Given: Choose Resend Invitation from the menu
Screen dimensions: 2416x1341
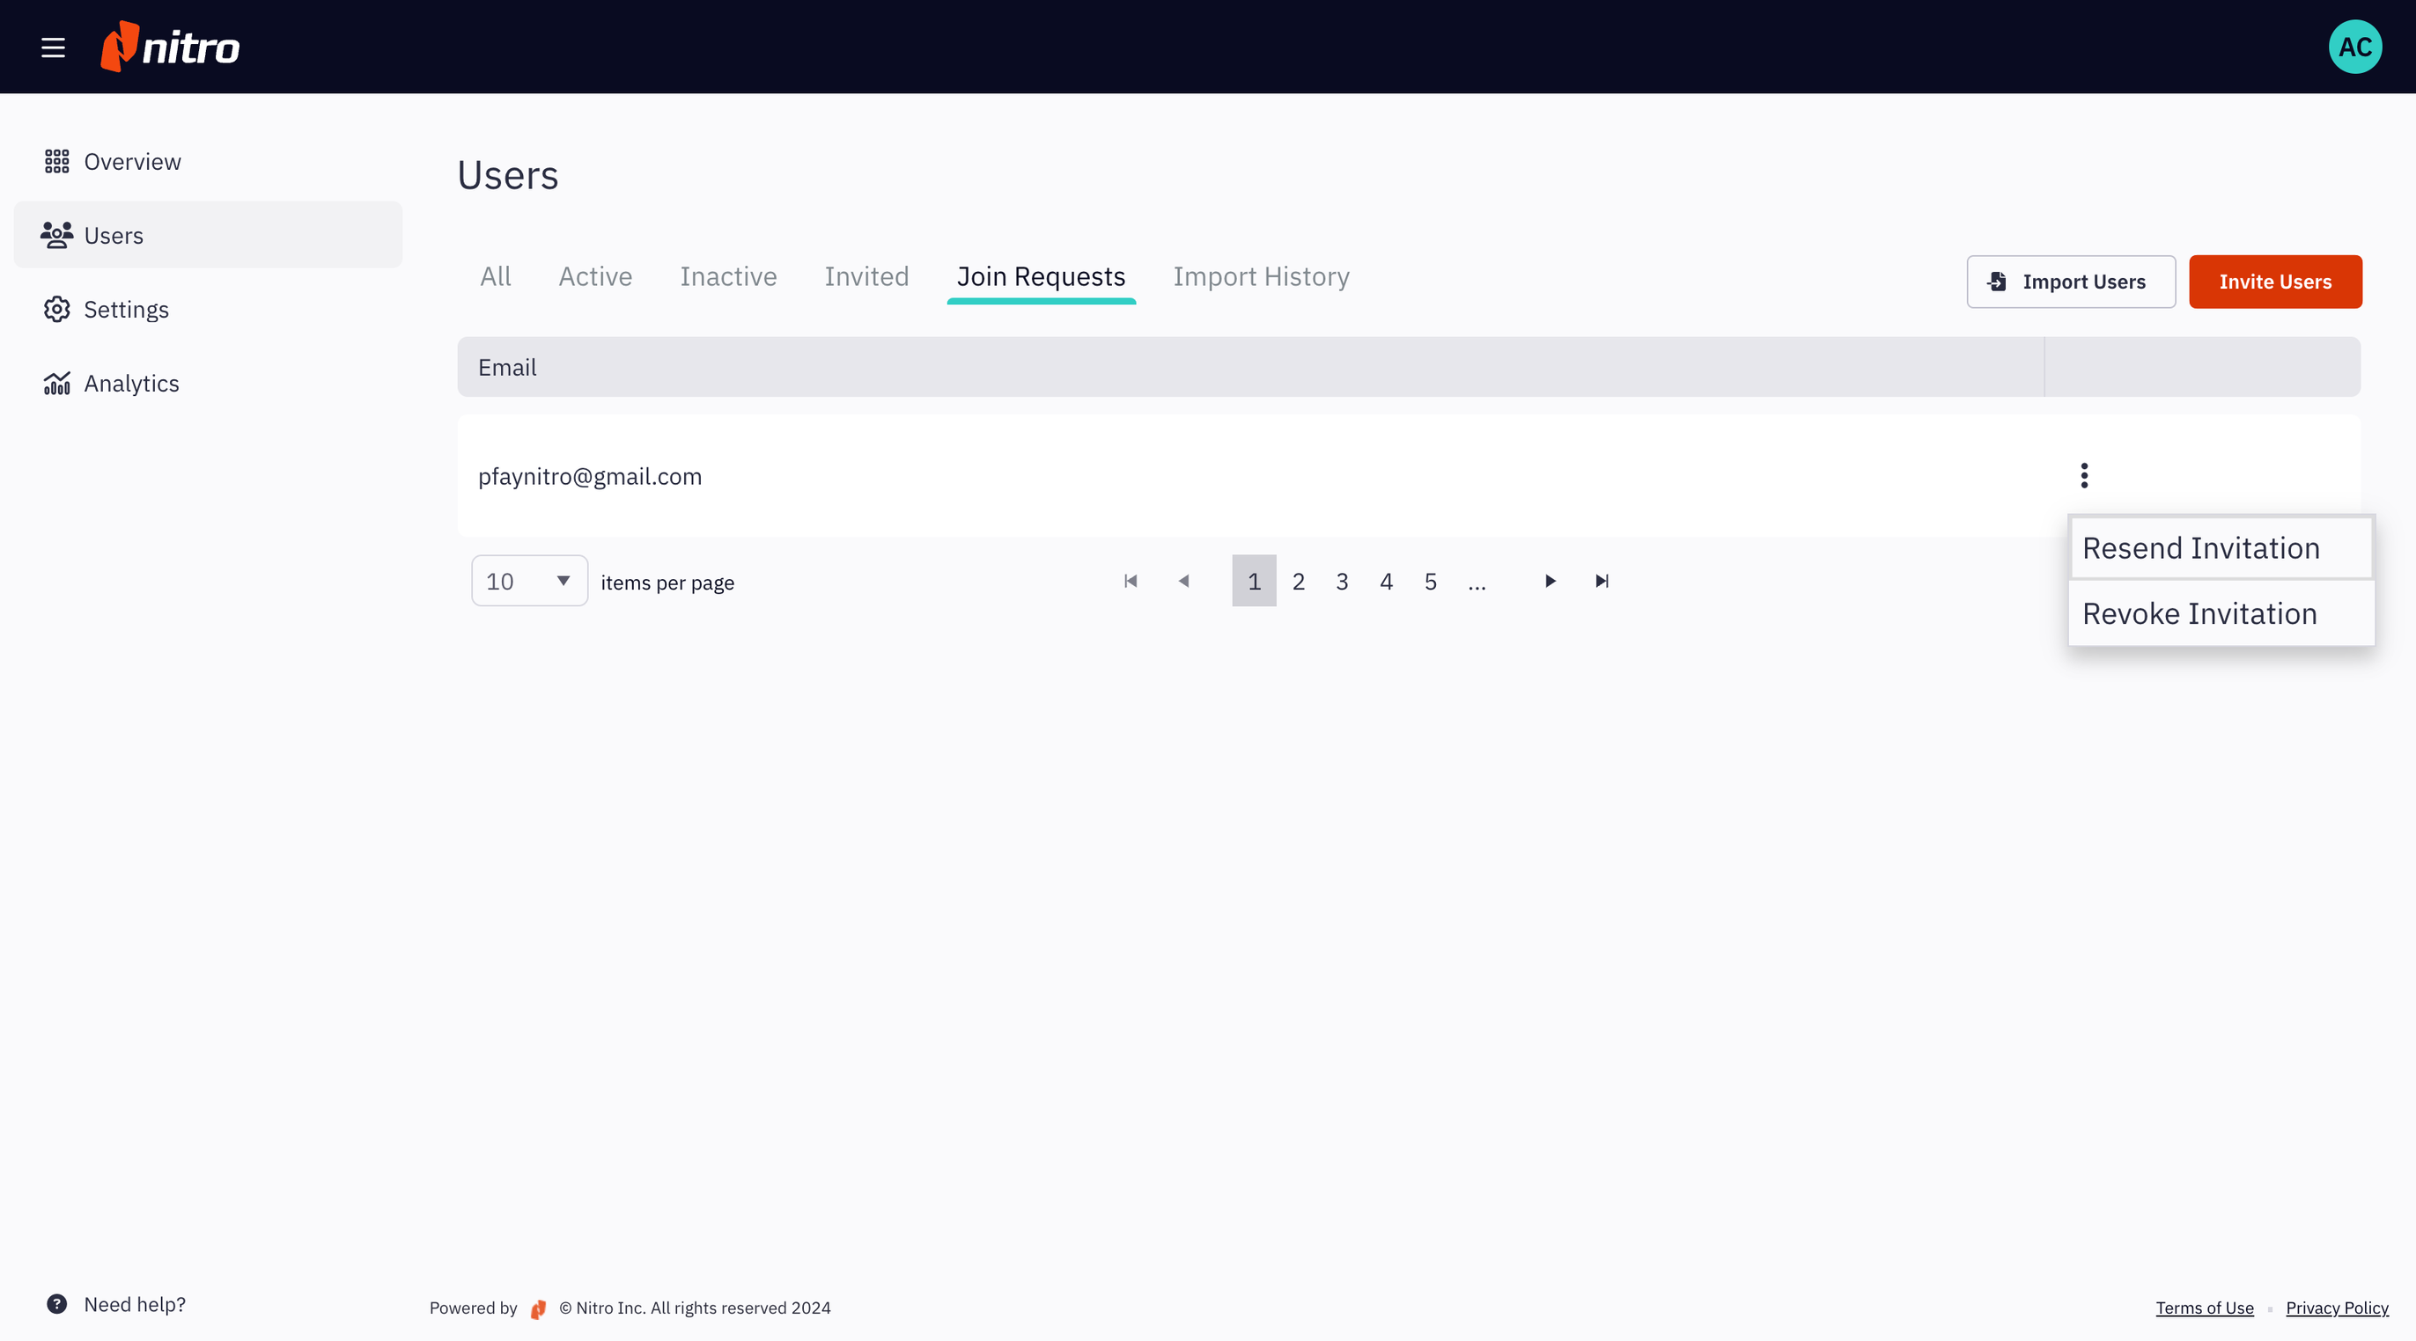Looking at the screenshot, I should click(2200, 548).
